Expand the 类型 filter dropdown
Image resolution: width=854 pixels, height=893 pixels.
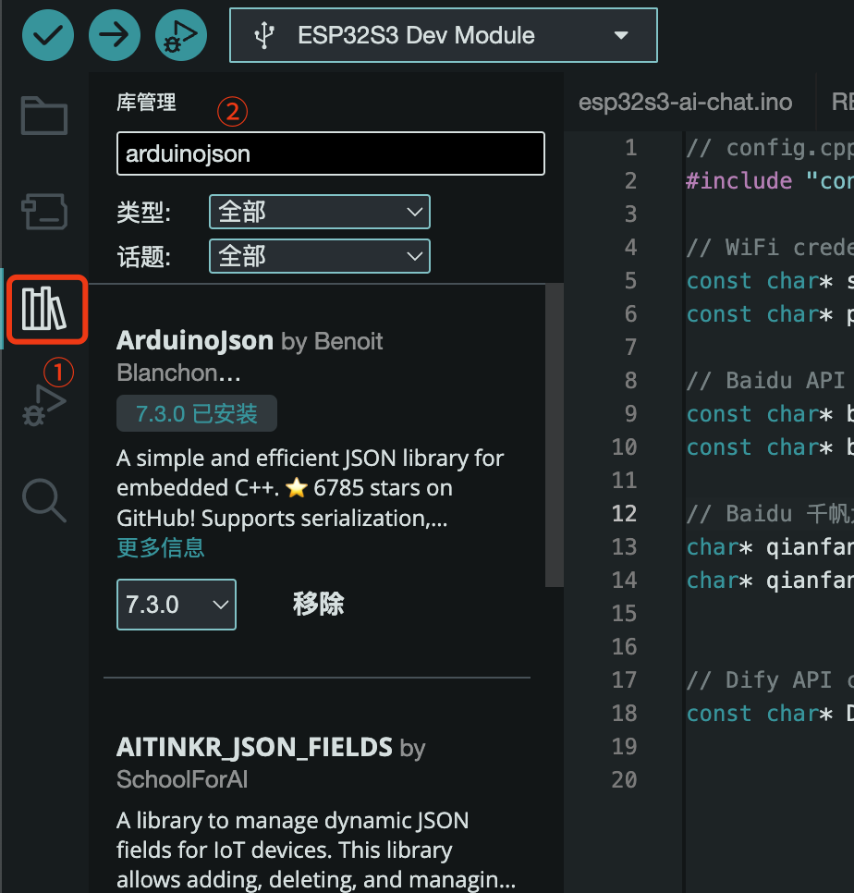pos(319,212)
